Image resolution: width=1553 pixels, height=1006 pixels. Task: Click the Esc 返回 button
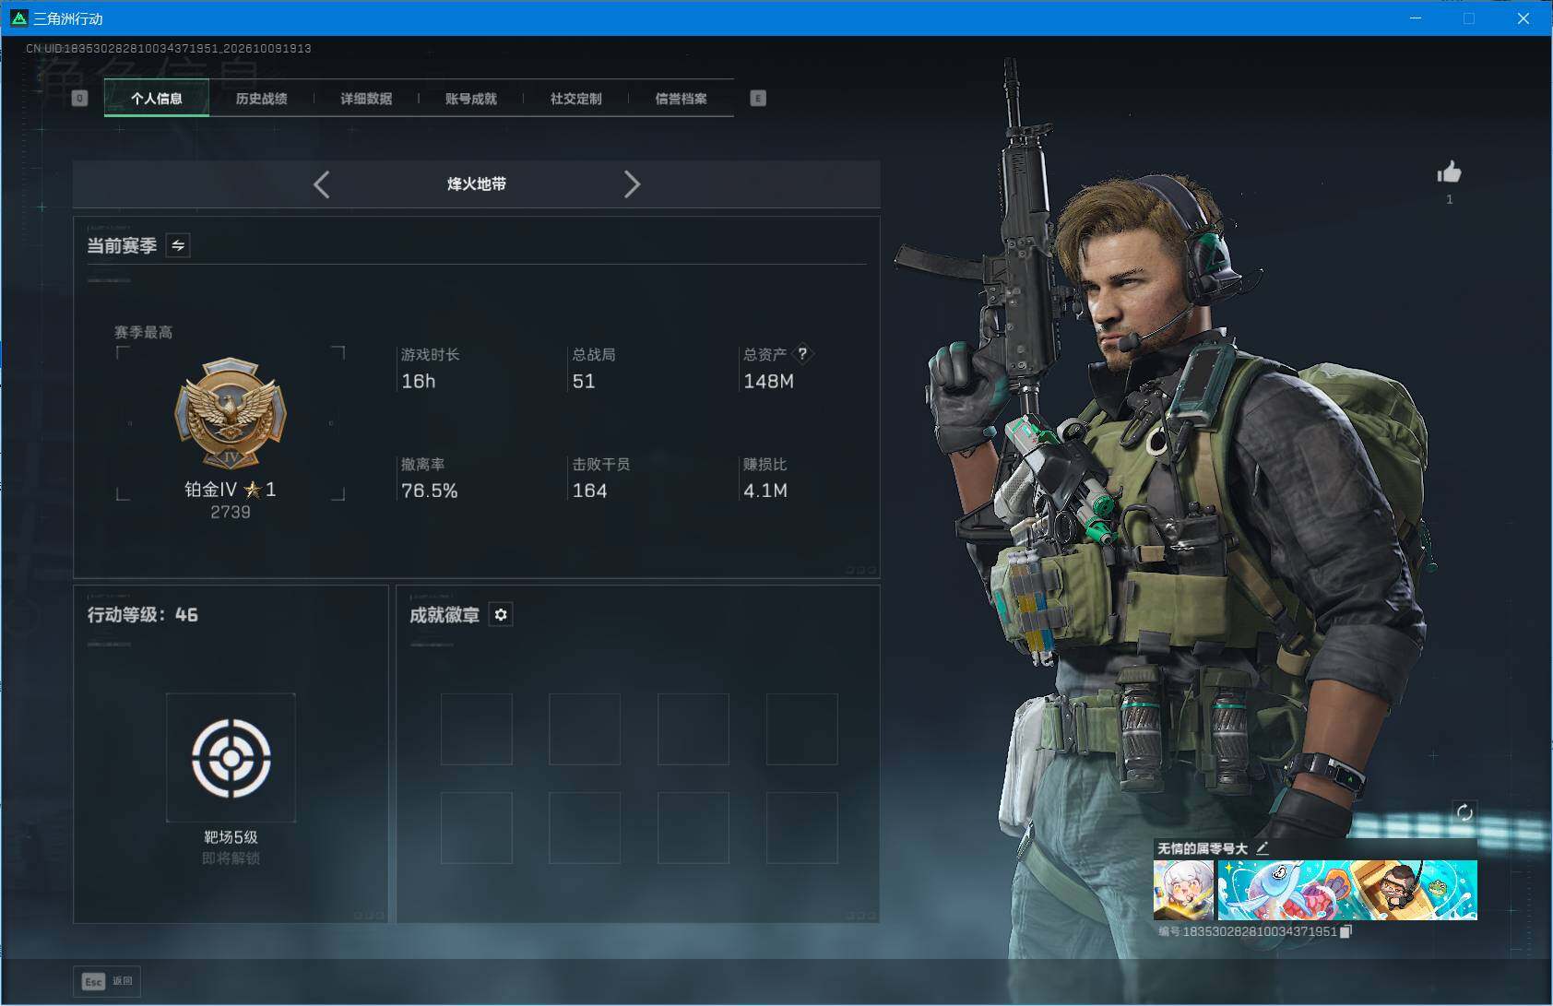click(108, 981)
